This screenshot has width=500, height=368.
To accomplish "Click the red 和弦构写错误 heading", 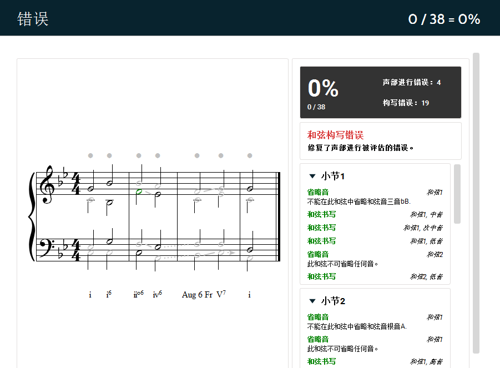I will (x=335, y=135).
